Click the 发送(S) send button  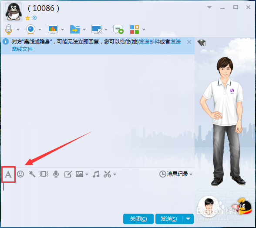pyautogui.click(x=169, y=219)
